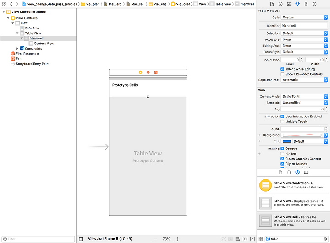Open the Semantic dropdown
Screen dimensions: 330x243
(304, 103)
